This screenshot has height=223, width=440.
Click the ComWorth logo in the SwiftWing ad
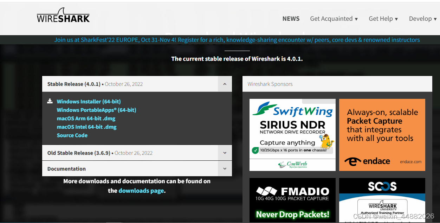292,164
